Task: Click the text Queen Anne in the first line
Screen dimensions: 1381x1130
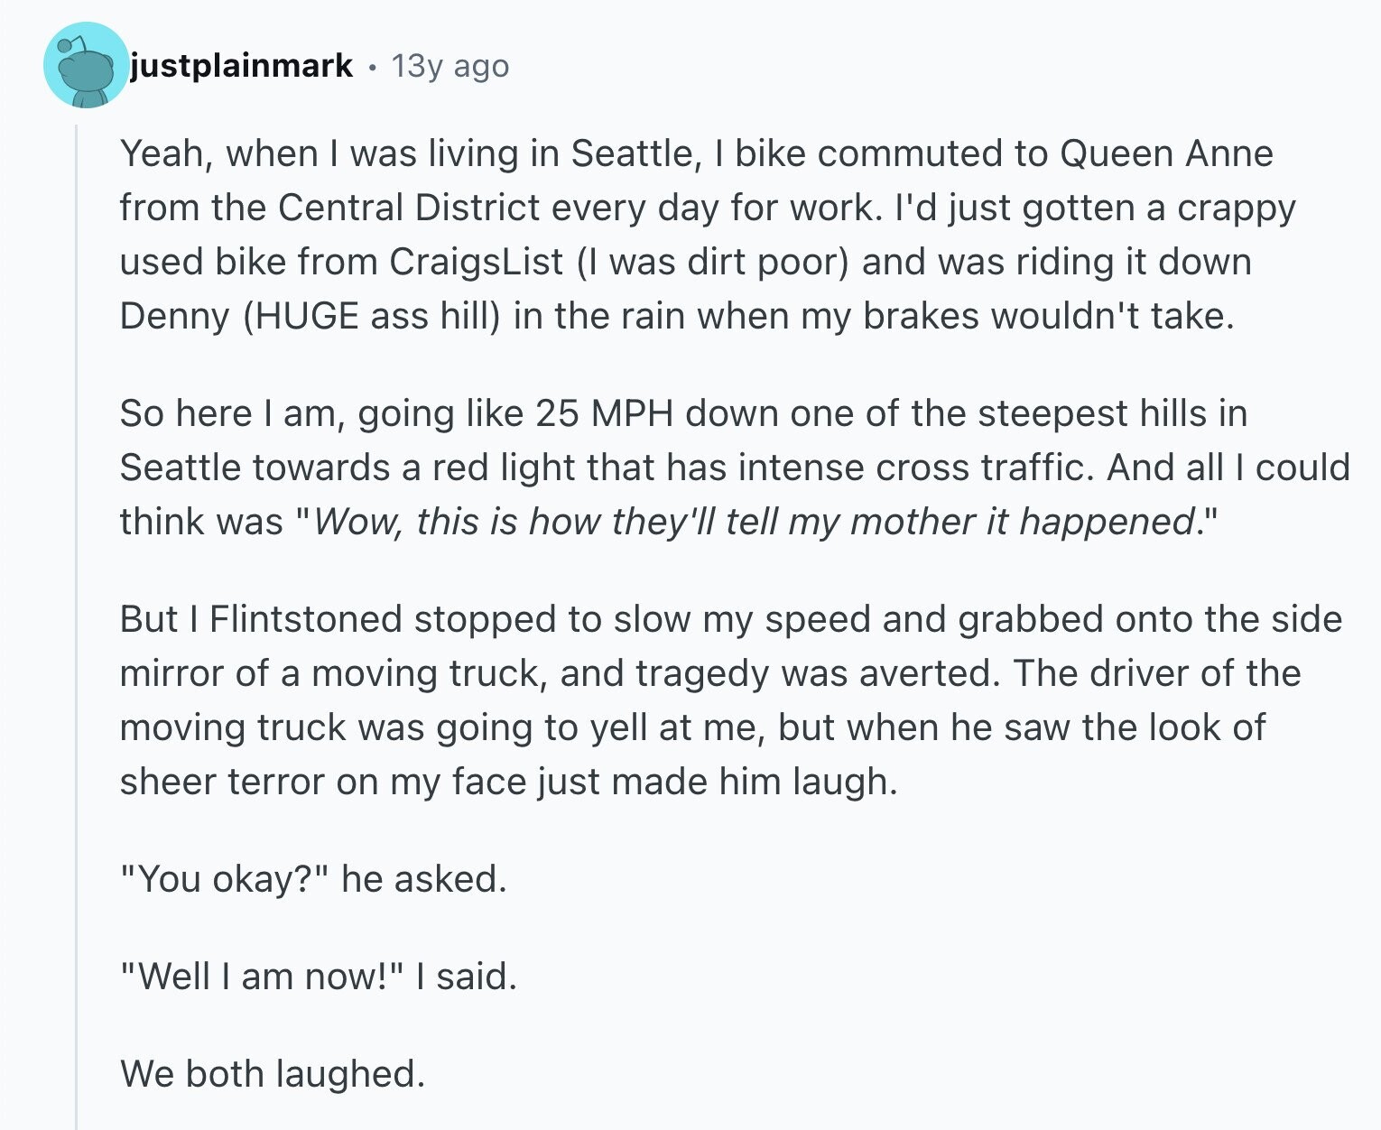Action: [x=1165, y=154]
